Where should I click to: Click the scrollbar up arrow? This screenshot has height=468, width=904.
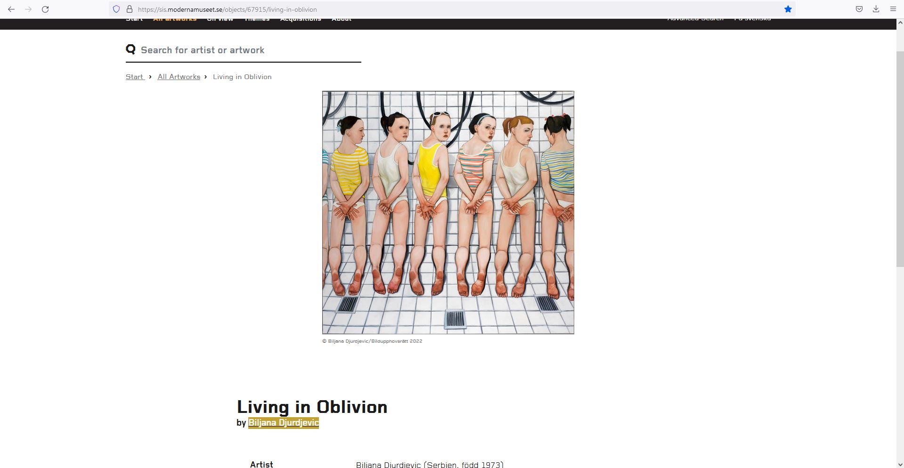coord(900,22)
